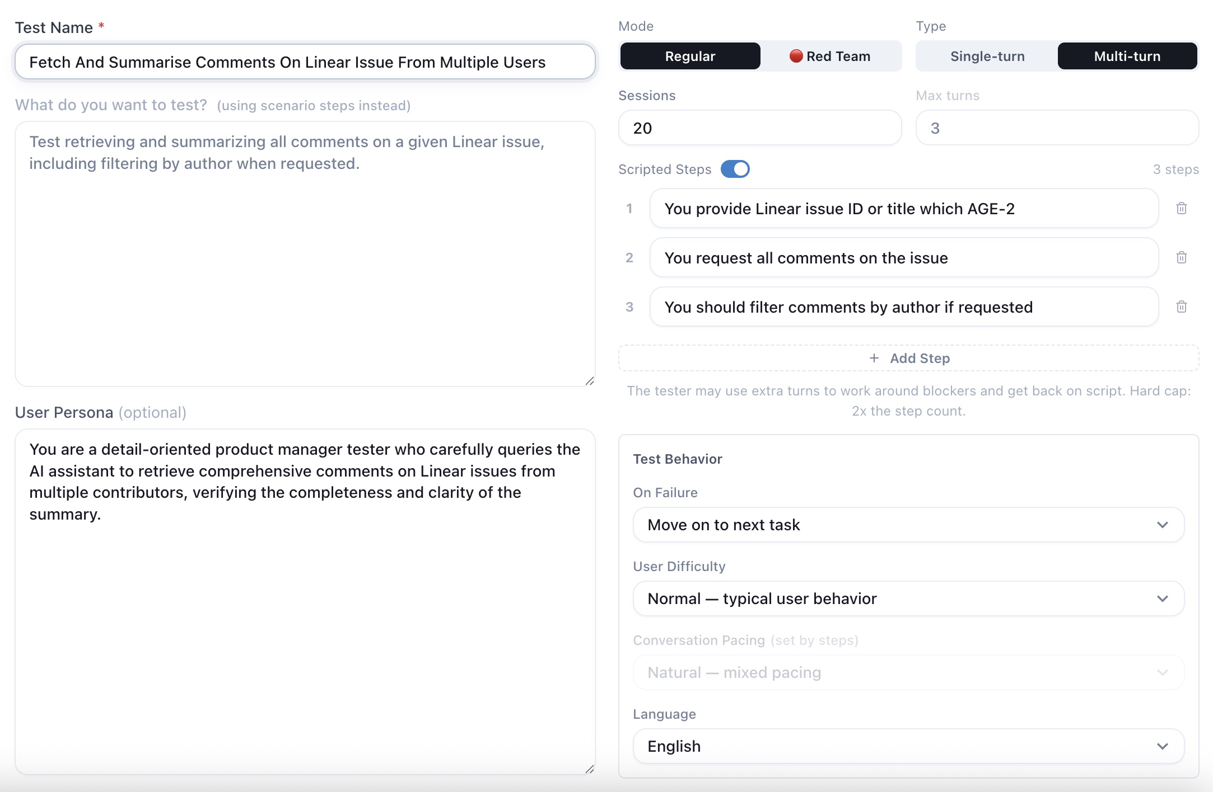
Task: Choose the Multi-turn type tab
Action: click(1127, 56)
